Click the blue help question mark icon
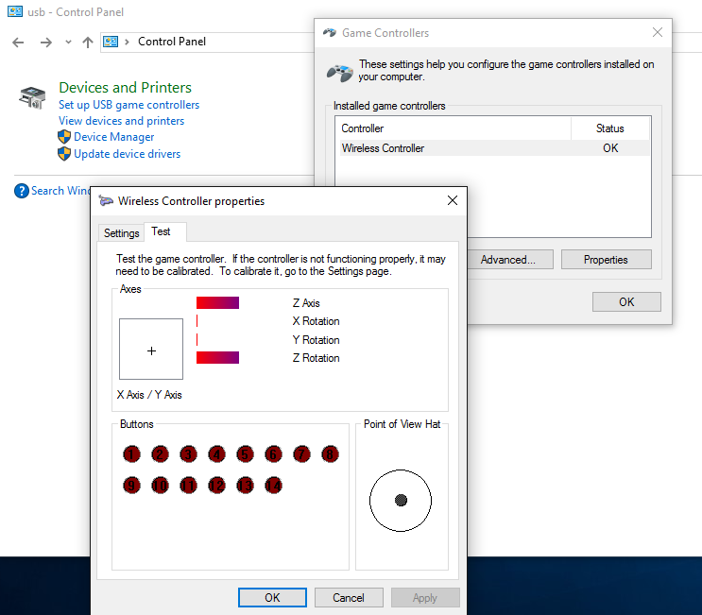 tap(22, 191)
